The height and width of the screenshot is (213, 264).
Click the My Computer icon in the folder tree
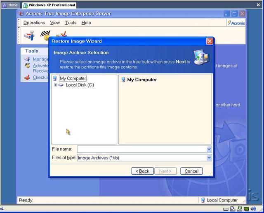(x=55, y=78)
